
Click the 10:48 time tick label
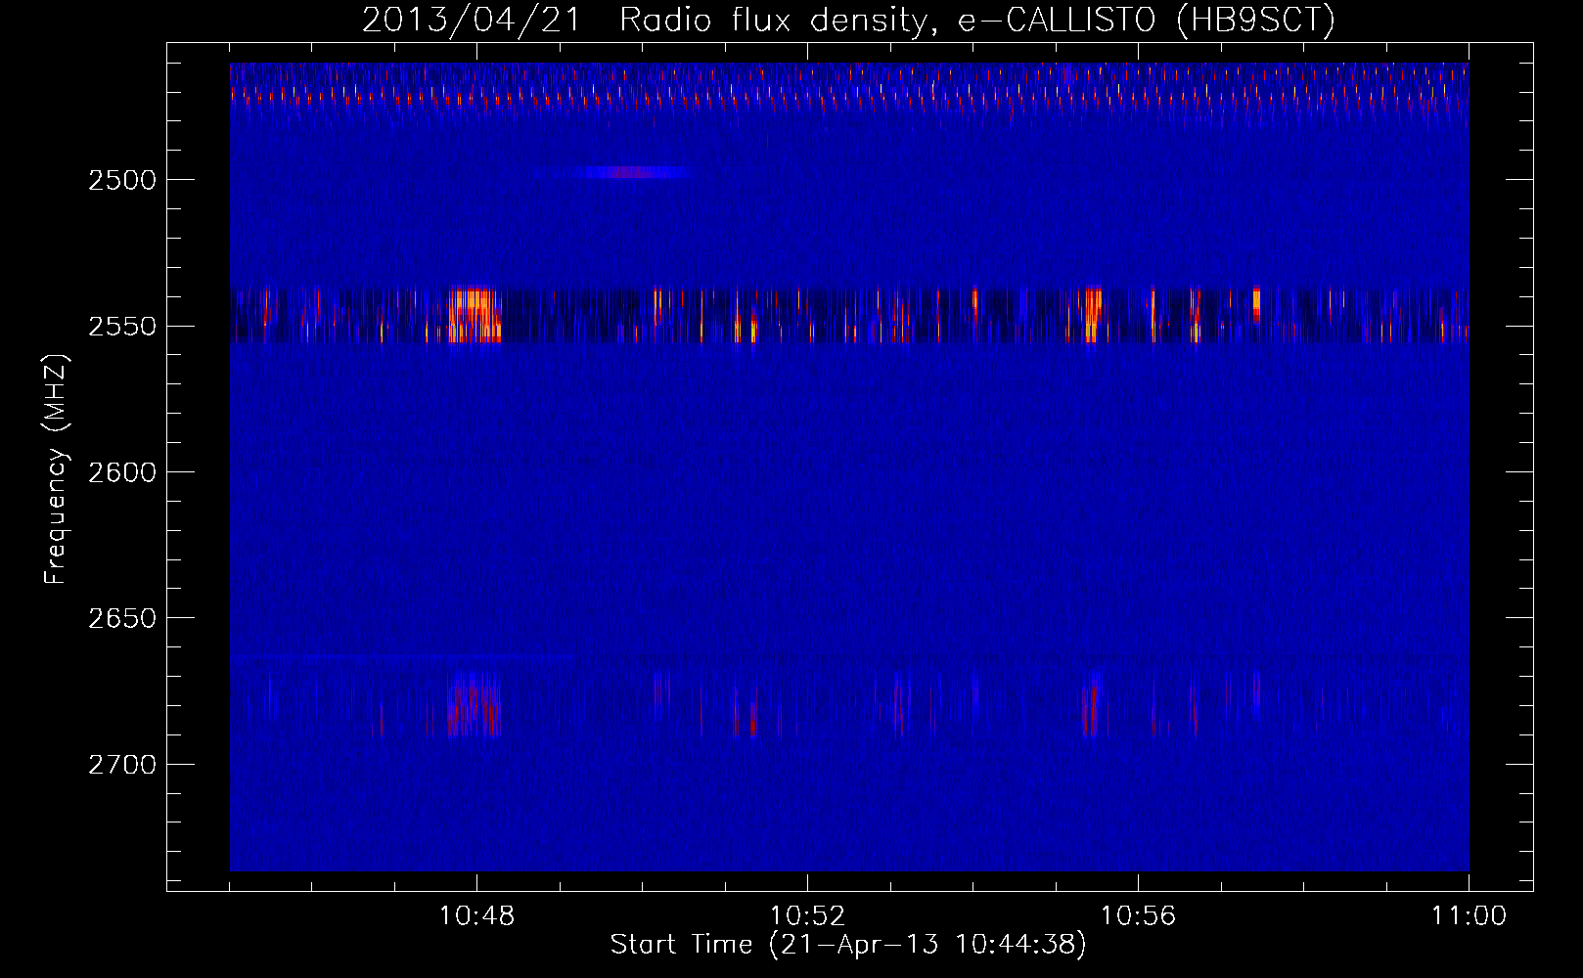click(476, 916)
